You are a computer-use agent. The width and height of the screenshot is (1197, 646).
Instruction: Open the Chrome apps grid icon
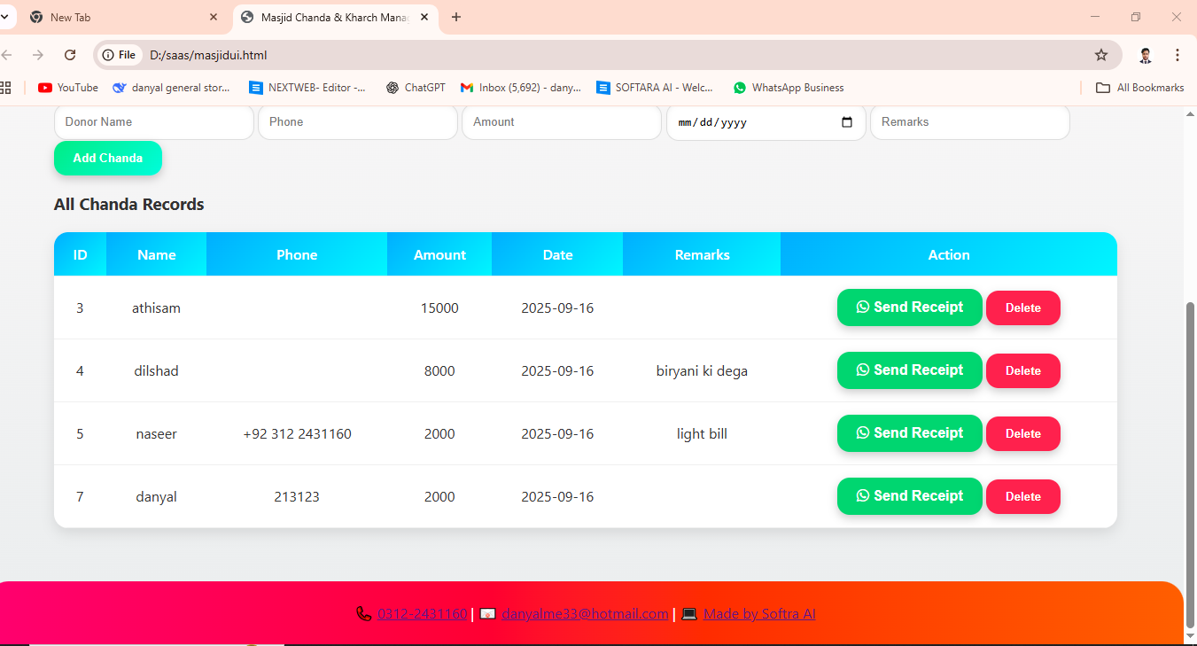pos(5,88)
